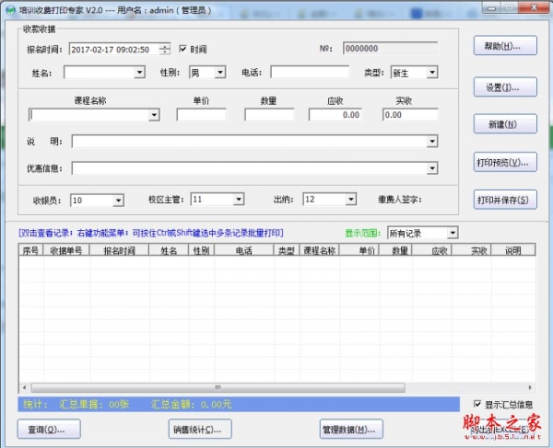Click the table's scroll right arrow
Screen dimensions: 553x448
tap(530, 387)
